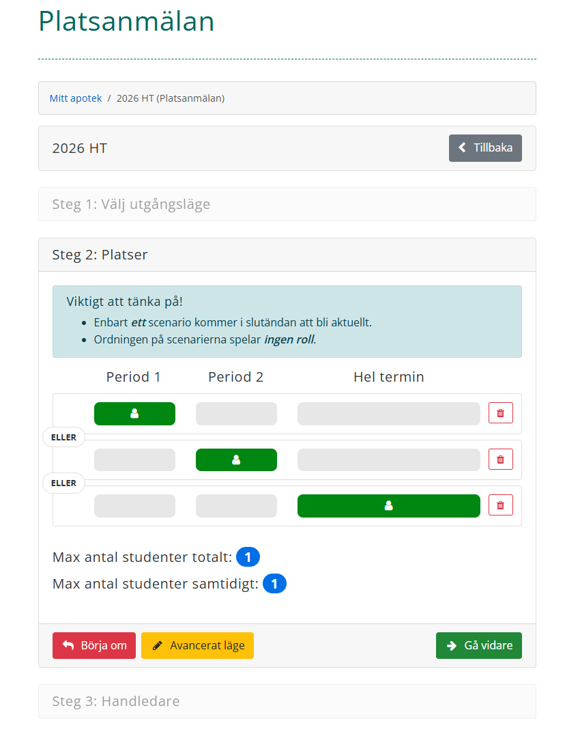The height and width of the screenshot is (734, 580).
Task: Click the Tillbaka back button
Action: pyautogui.click(x=485, y=148)
